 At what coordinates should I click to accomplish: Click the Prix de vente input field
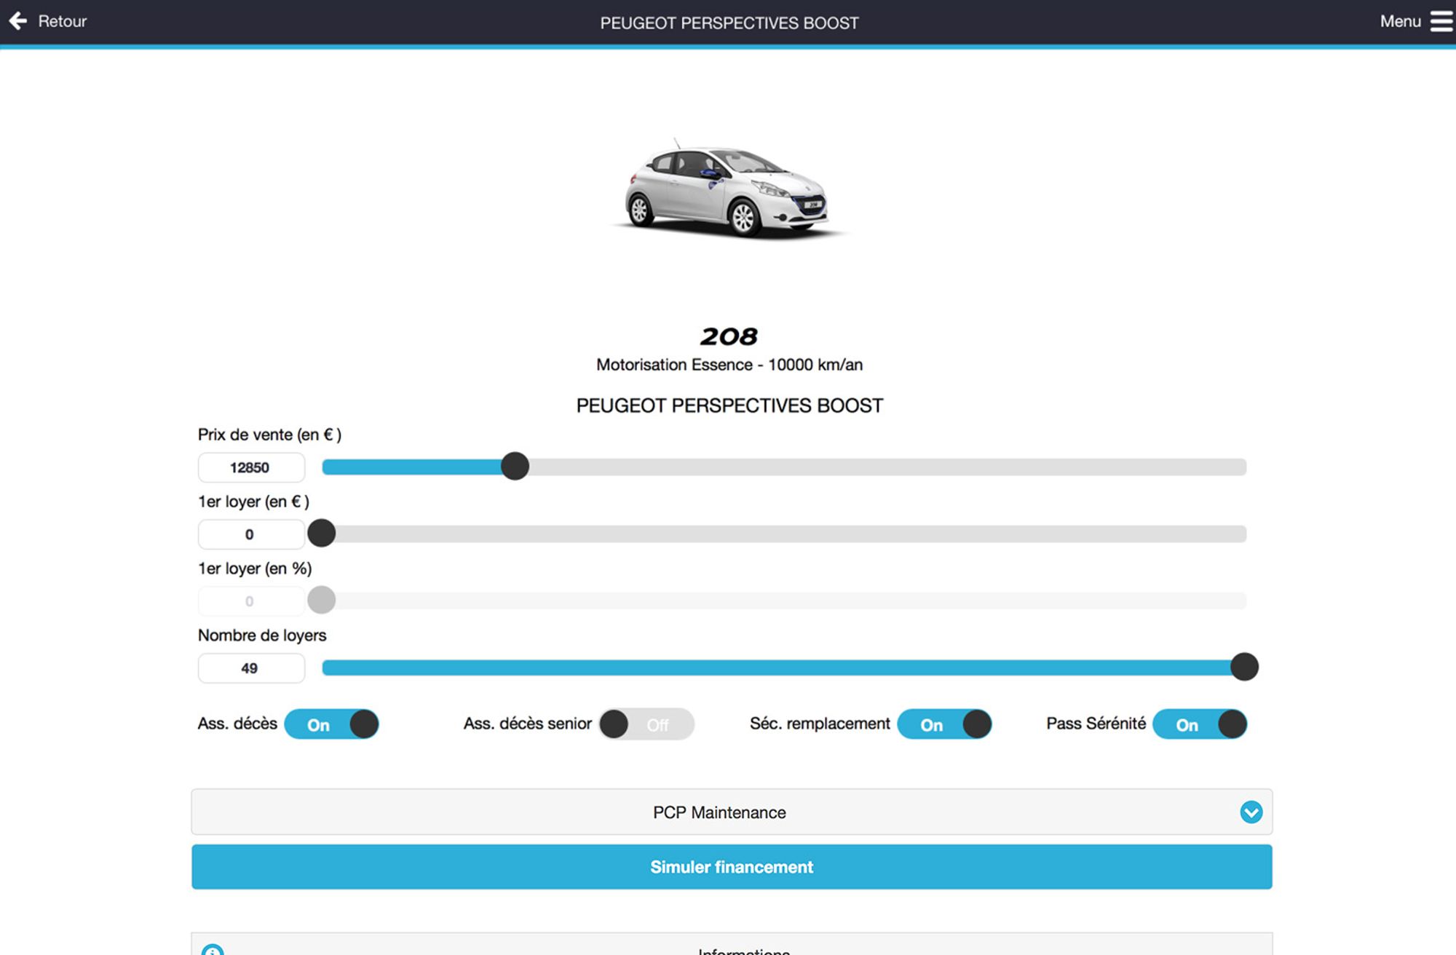tap(251, 467)
